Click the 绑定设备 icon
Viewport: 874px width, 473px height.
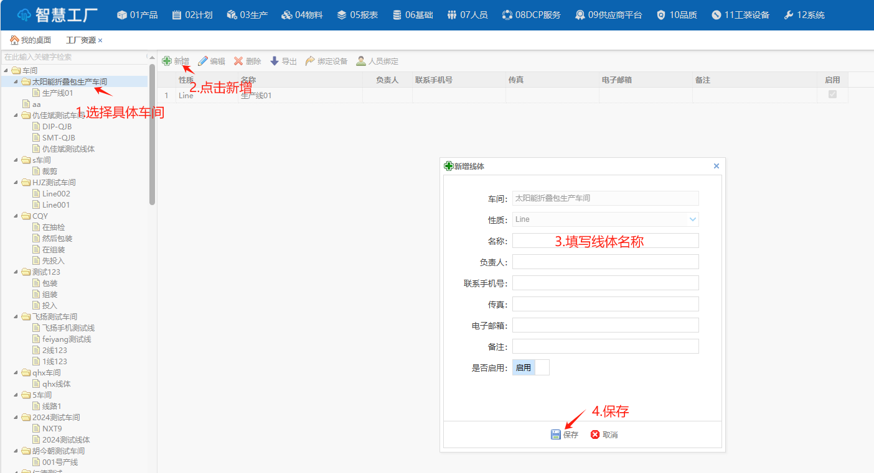click(310, 61)
